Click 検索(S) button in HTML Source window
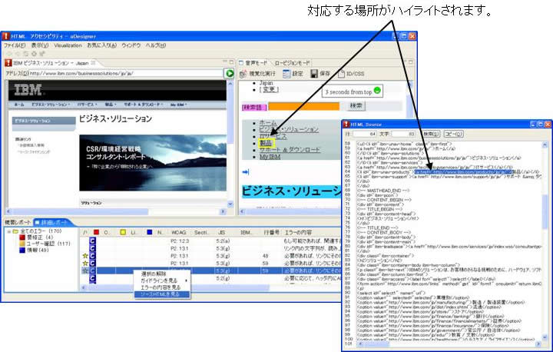Viewport: 553px width, 352px height. tap(431, 134)
